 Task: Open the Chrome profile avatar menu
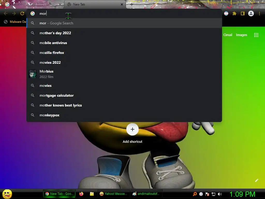coord(251,13)
